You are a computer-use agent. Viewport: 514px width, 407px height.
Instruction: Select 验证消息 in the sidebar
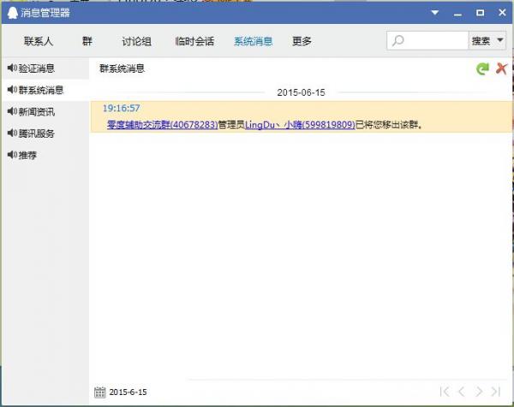45,68
